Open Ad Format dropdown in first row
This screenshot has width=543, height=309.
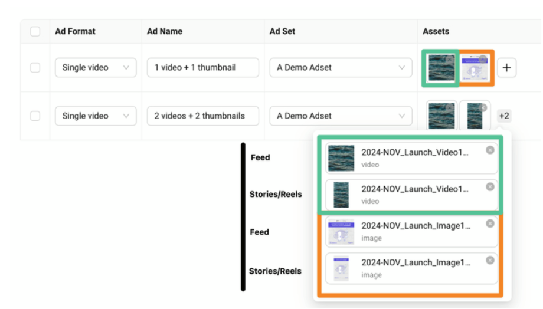96,68
